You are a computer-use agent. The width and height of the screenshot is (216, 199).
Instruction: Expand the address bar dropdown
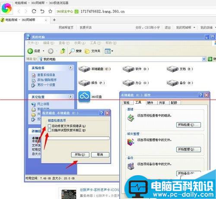pyautogui.click(x=204, y=59)
